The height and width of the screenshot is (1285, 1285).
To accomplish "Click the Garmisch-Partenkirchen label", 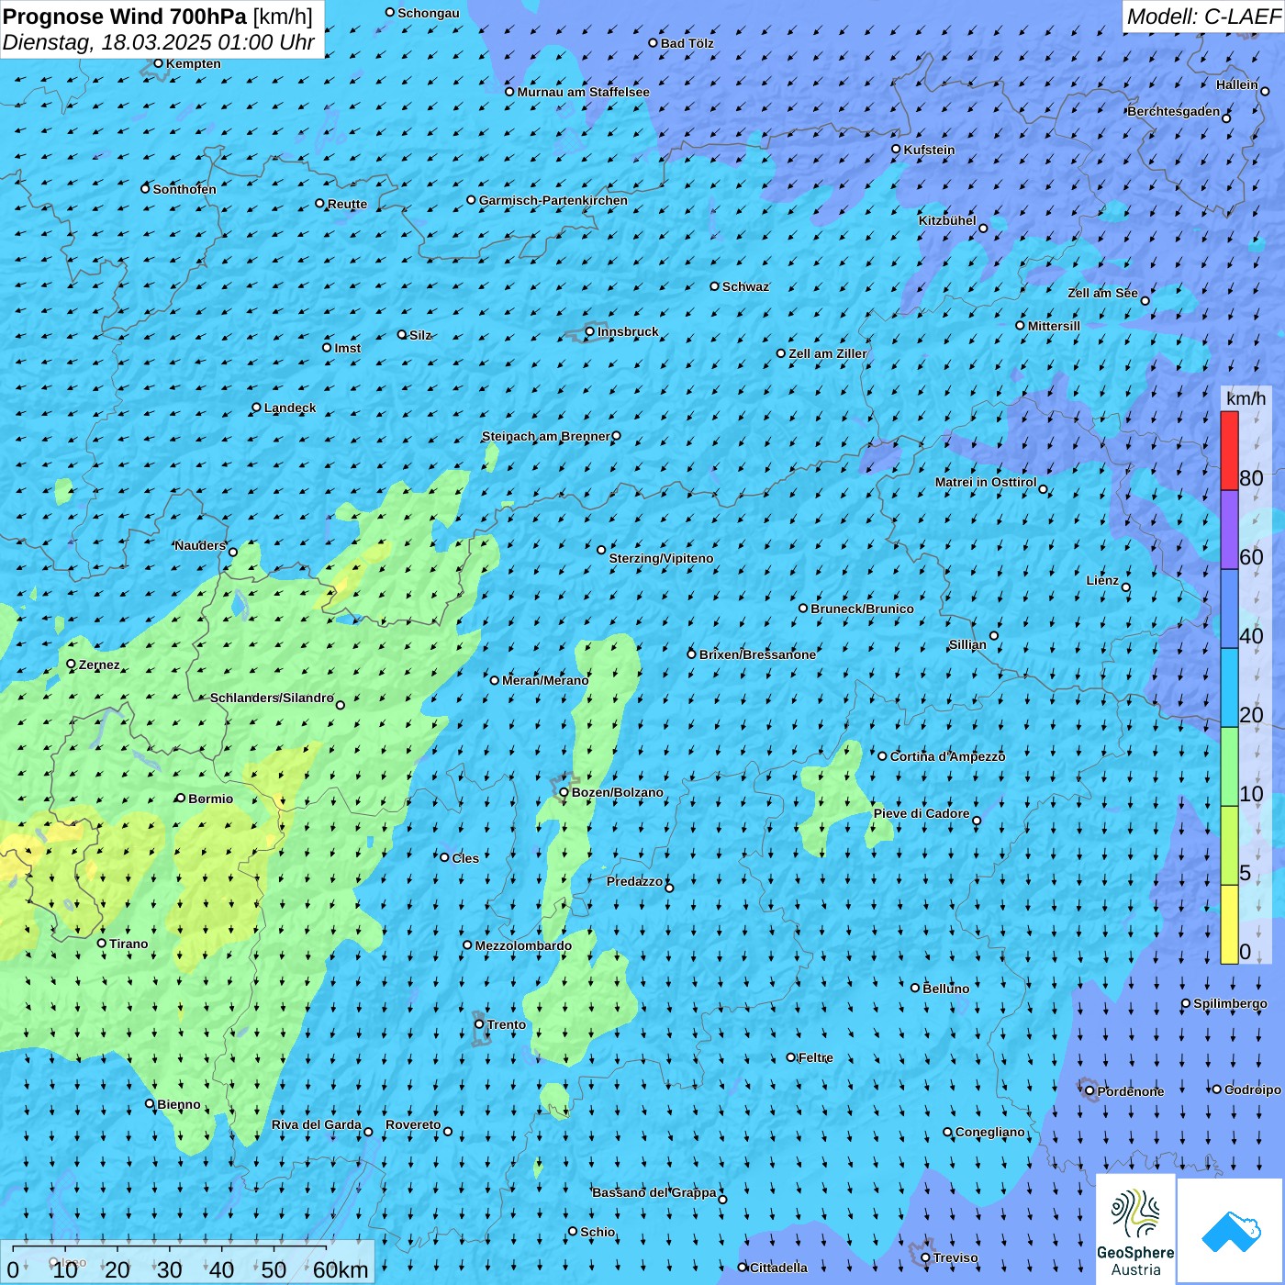I will [x=553, y=200].
